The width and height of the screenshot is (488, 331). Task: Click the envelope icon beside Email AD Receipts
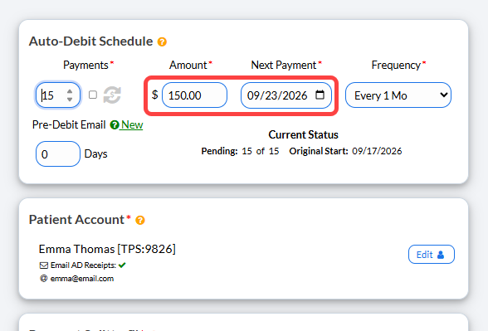(44, 265)
